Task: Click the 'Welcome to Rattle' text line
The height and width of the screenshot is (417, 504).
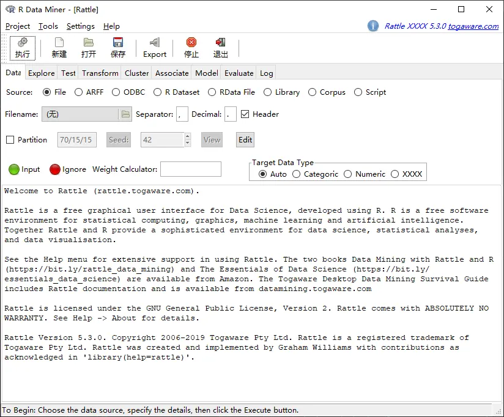Action: pyautogui.click(x=102, y=191)
